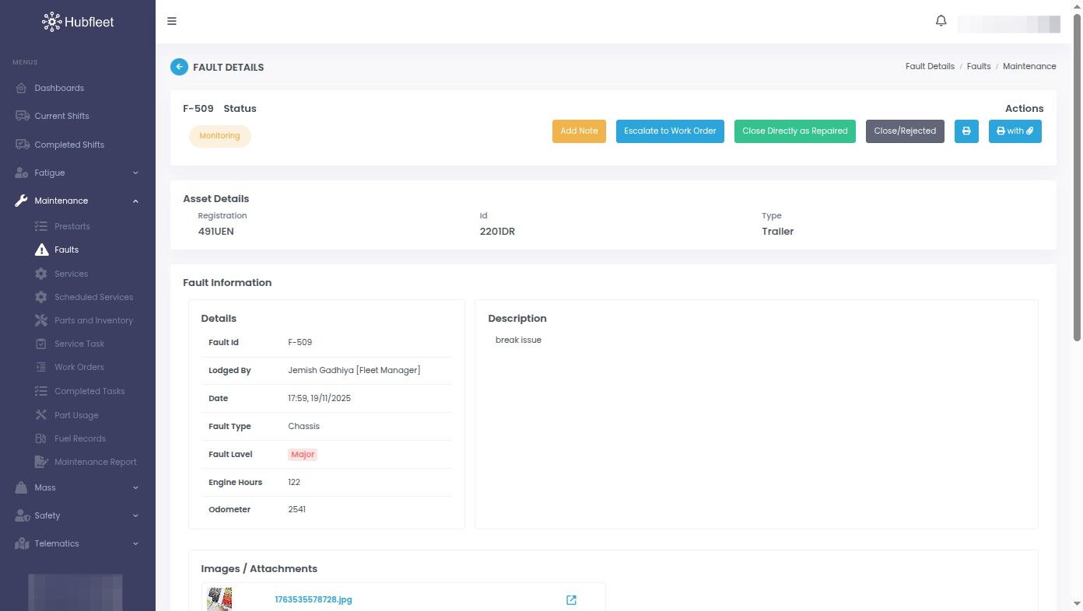
Task: Click the back arrow beside Fault Details
Action: click(x=179, y=67)
